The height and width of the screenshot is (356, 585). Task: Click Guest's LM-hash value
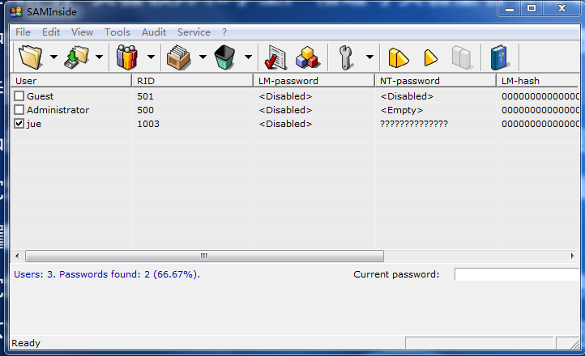540,96
